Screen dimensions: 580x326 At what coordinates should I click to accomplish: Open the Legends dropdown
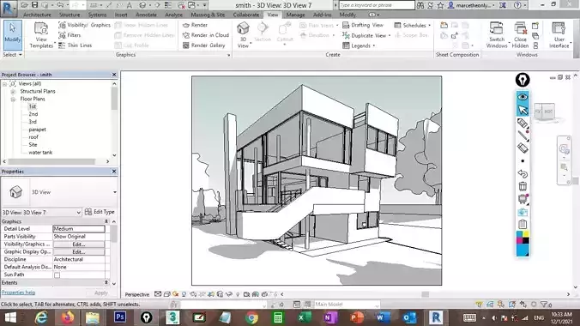point(359,45)
